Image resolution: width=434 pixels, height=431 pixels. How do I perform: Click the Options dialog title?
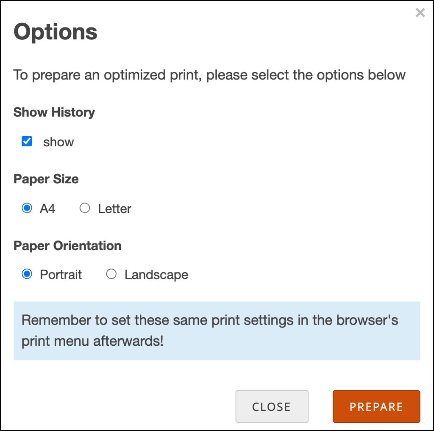click(x=55, y=31)
